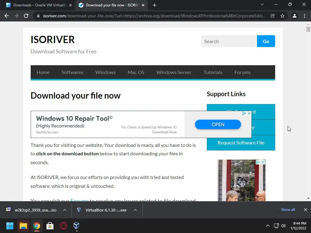Viewport: 311px width, 233px height.
Task: Close the downloads bar
Action: coord(306,210)
